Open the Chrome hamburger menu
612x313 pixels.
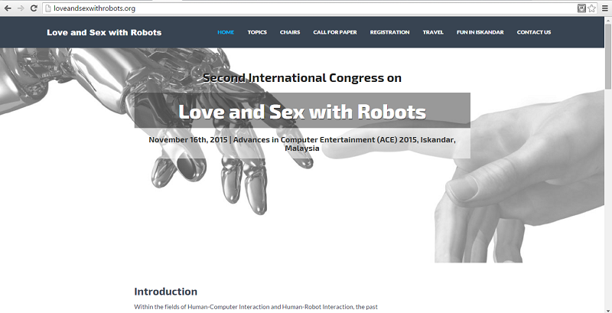coord(605,8)
